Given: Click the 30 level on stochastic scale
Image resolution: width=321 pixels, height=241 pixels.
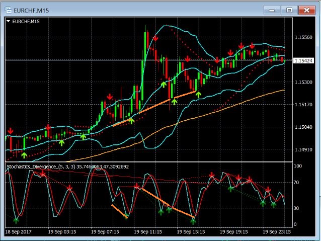Looking at the screenshot, I should (296, 208).
